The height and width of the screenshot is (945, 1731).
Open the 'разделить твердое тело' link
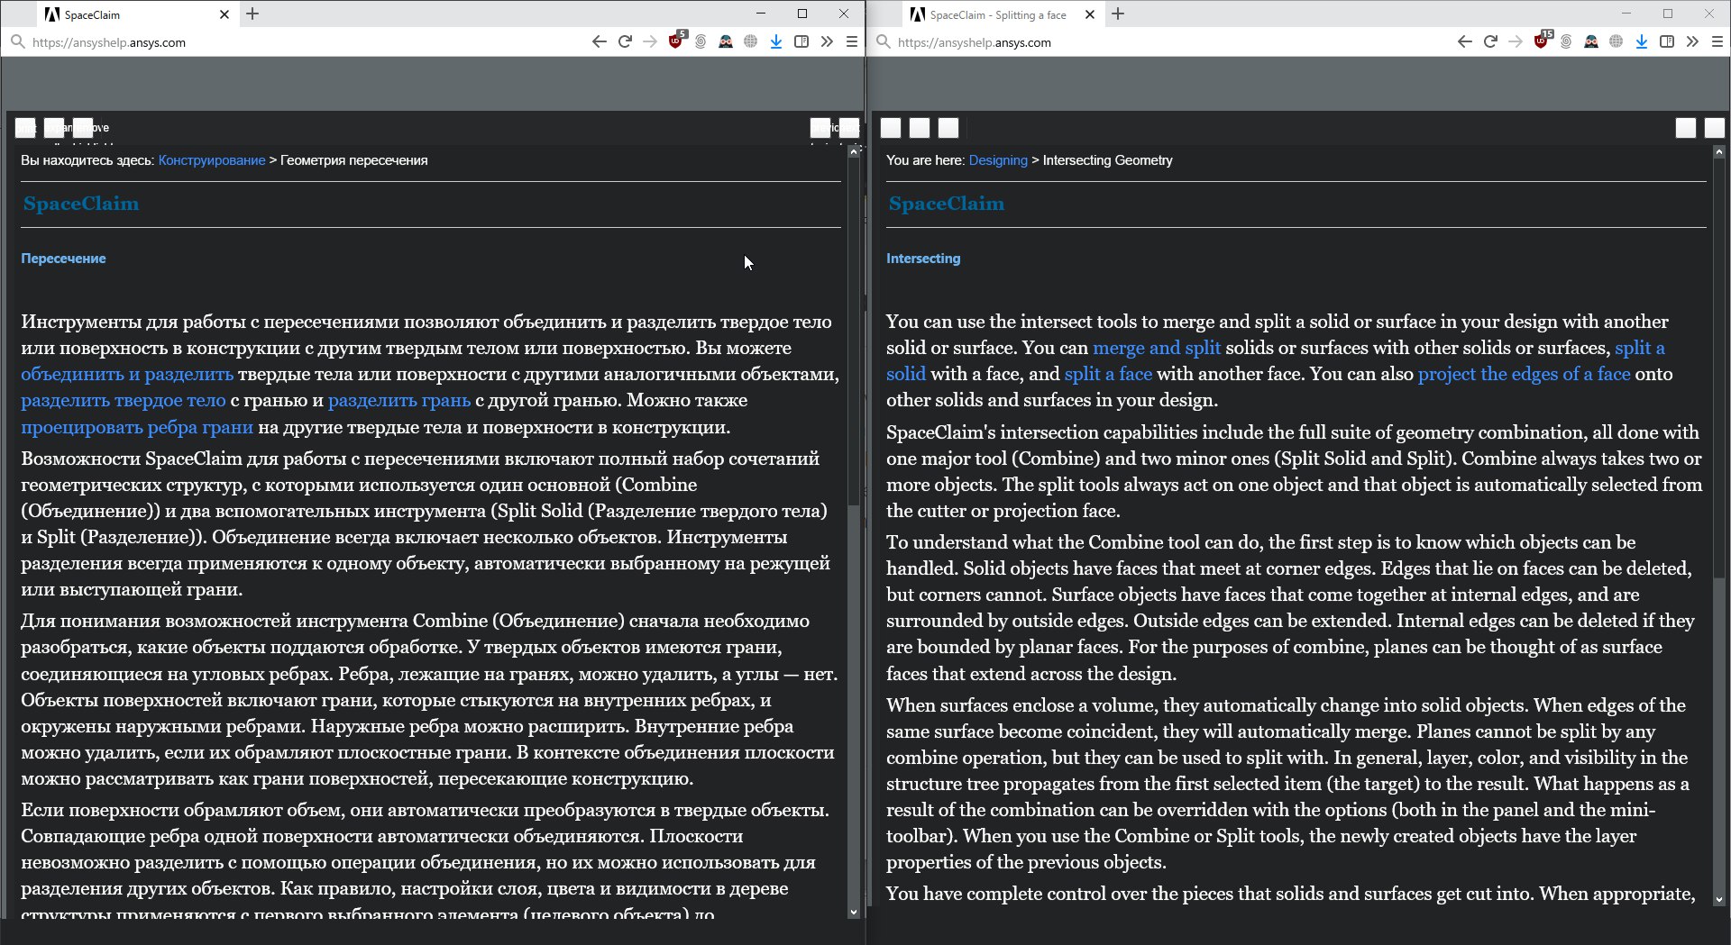coord(124,400)
